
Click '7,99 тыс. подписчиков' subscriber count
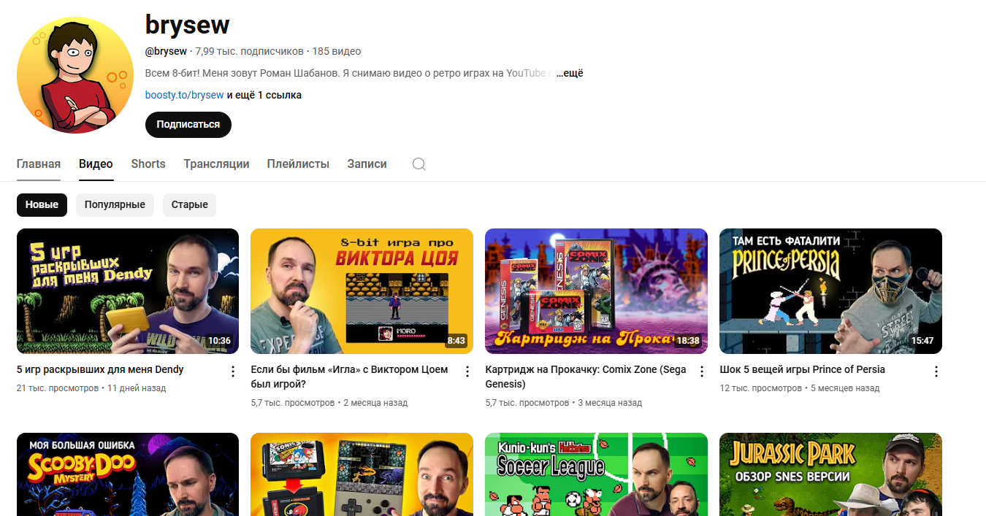[249, 51]
